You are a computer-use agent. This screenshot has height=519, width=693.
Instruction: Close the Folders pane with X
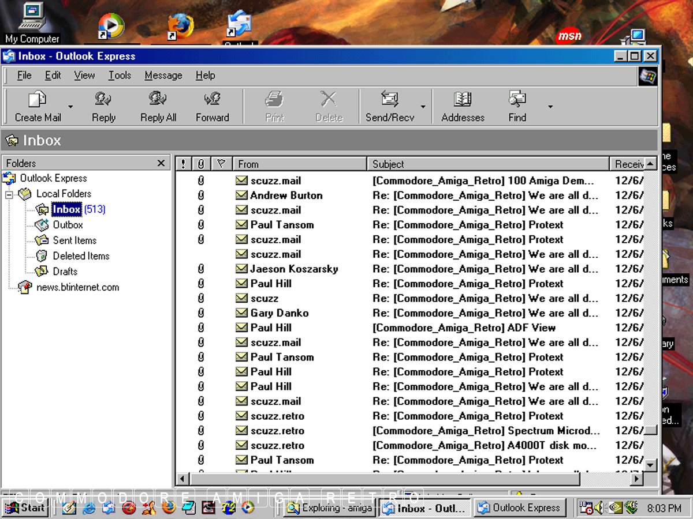(161, 164)
